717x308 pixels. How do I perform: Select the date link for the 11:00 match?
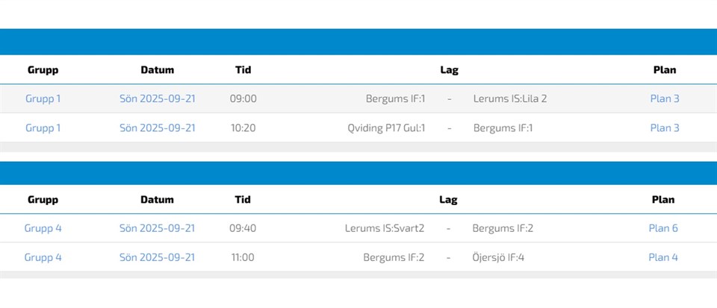coord(158,257)
